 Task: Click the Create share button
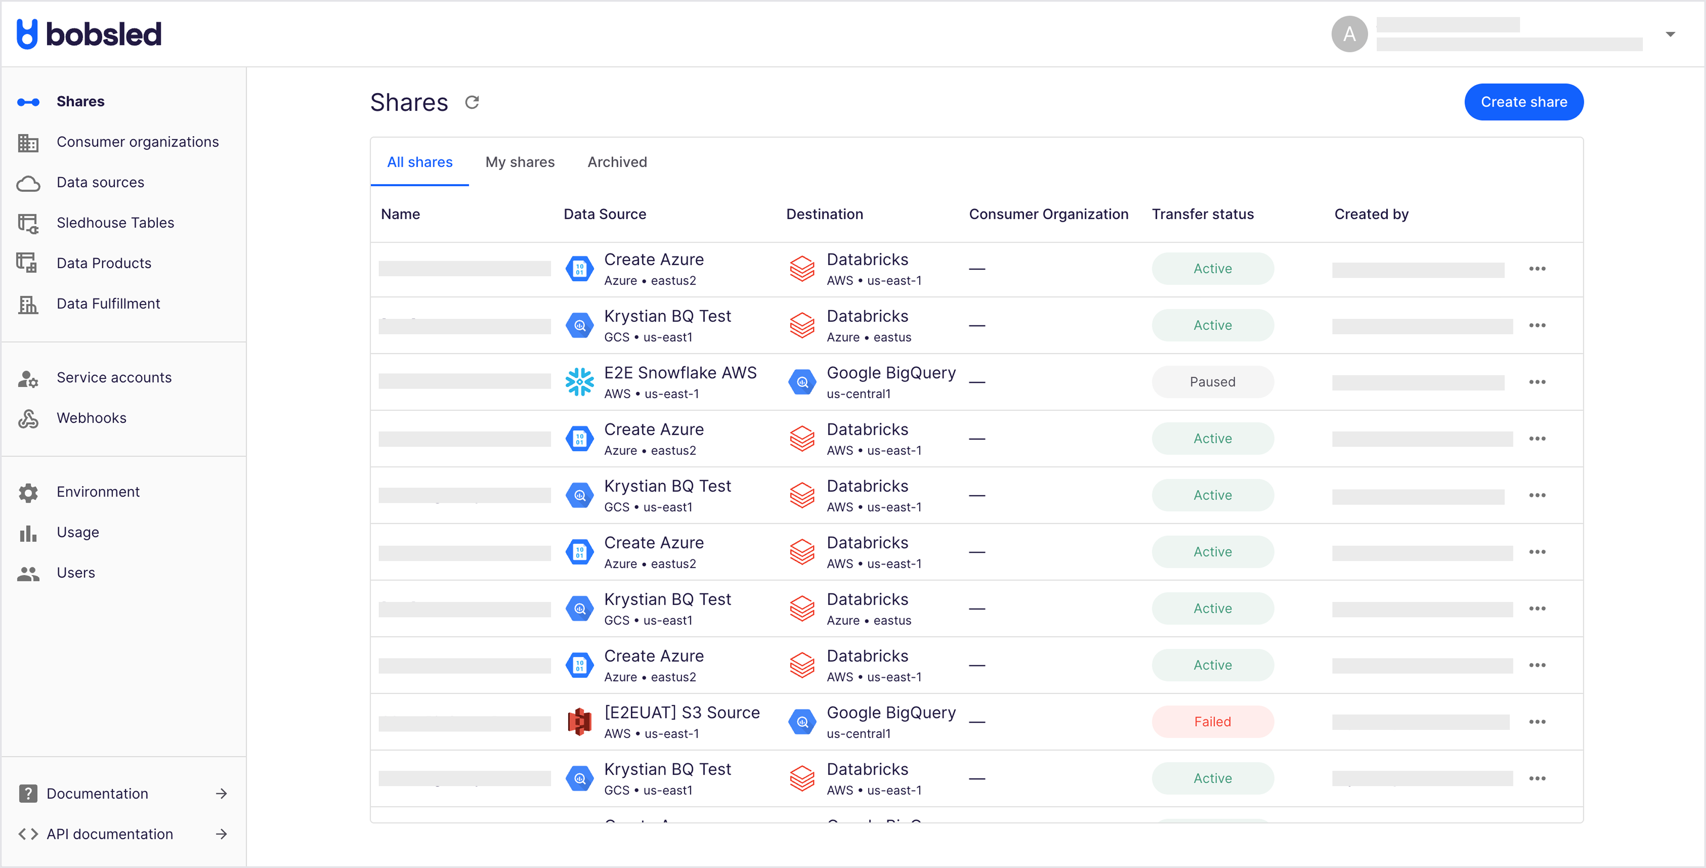tap(1523, 102)
